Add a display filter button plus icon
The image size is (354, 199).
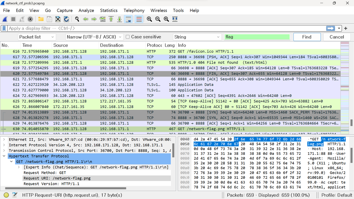point(346,28)
